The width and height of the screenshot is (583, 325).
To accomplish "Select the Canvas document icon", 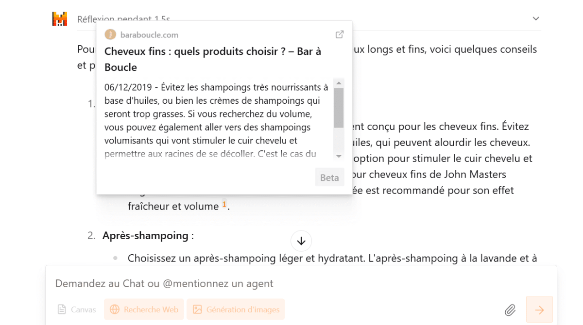I will tap(62, 309).
